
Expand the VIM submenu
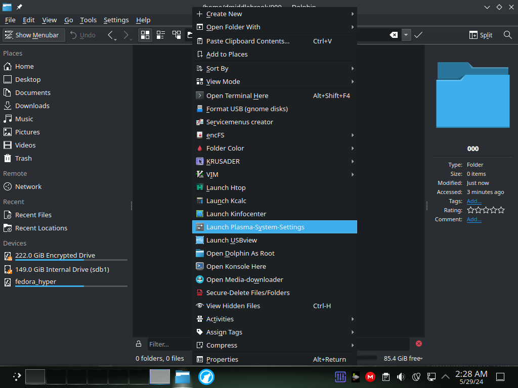pos(275,174)
